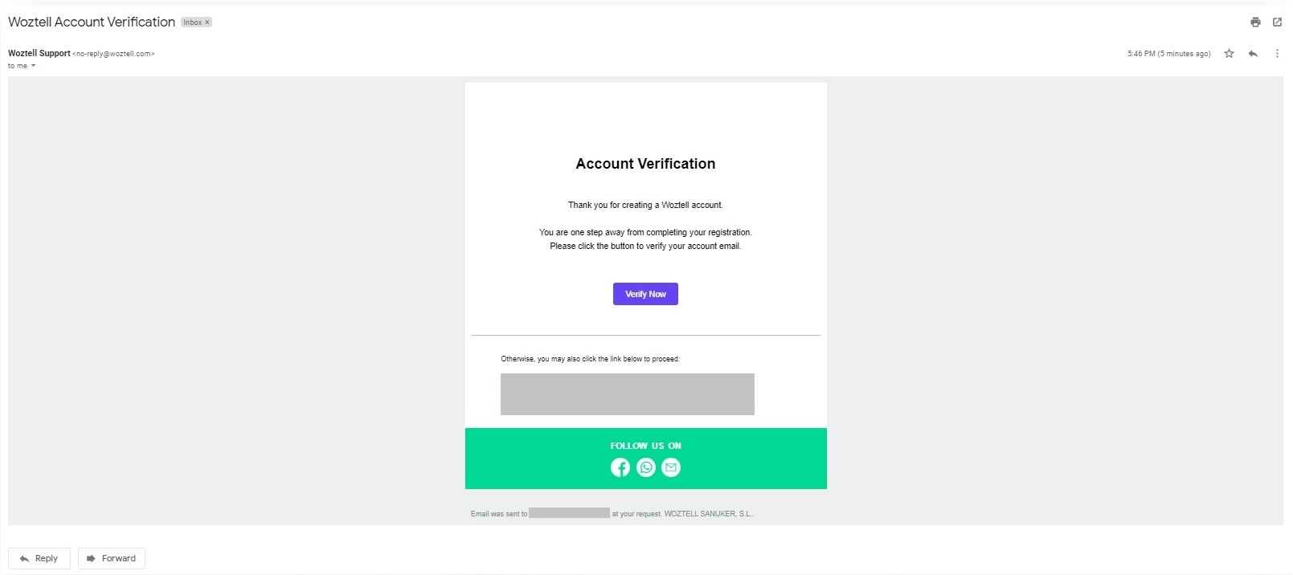
Task: Click the Forward button below the email
Action: (x=111, y=558)
